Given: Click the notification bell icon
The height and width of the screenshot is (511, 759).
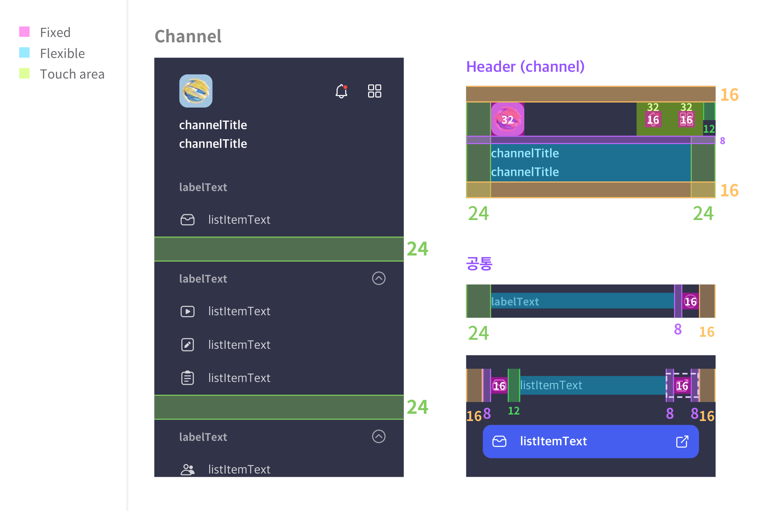Looking at the screenshot, I should pos(341,91).
